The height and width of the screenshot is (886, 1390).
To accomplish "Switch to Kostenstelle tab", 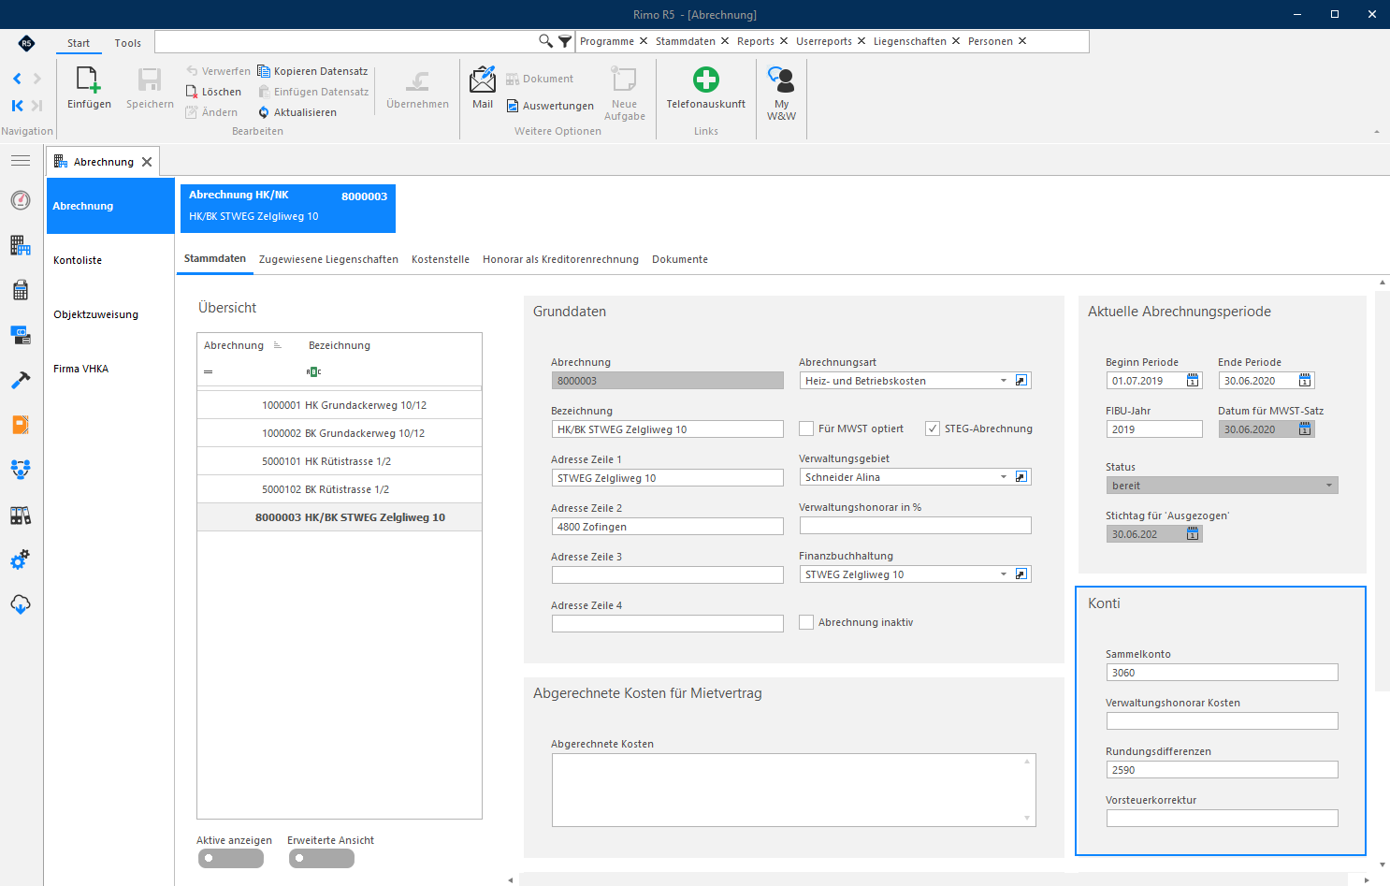I will [x=441, y=259].
